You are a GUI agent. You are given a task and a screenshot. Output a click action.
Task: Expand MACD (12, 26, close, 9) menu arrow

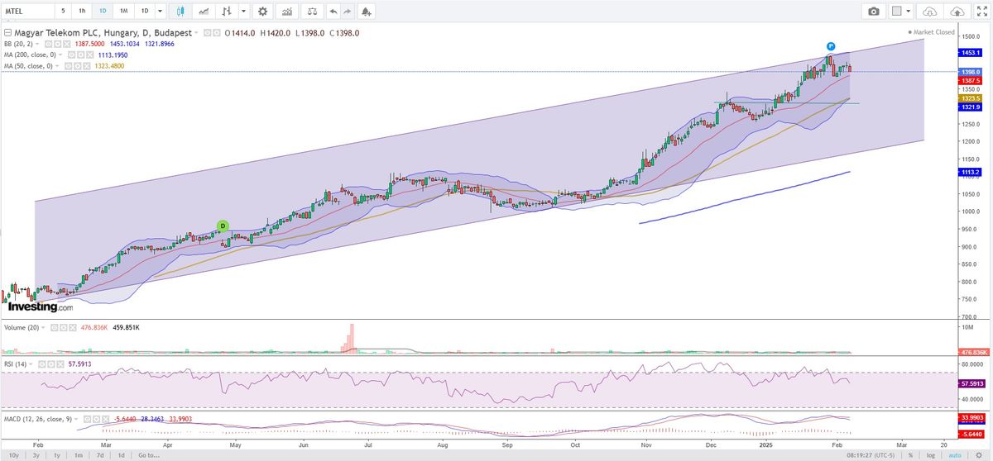pyautogui.click(x=76, y=419)
